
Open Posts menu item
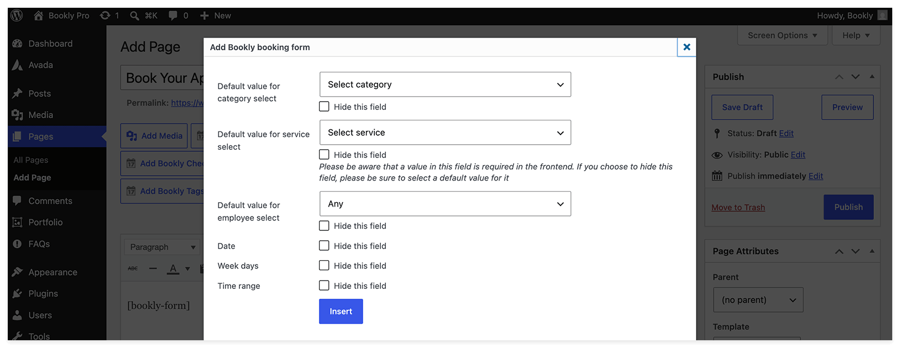pos(57,93)
